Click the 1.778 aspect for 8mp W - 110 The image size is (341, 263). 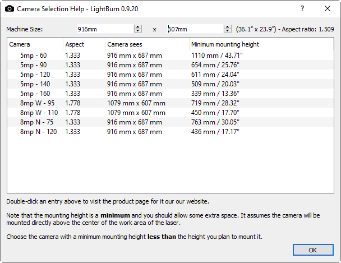pos(73,113)
